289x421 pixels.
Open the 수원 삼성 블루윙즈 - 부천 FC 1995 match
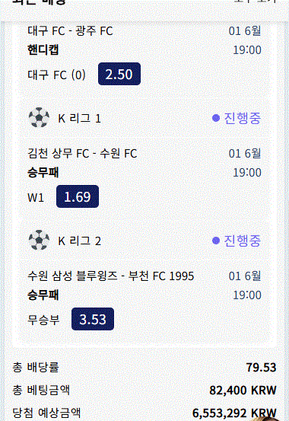(110, 276)
